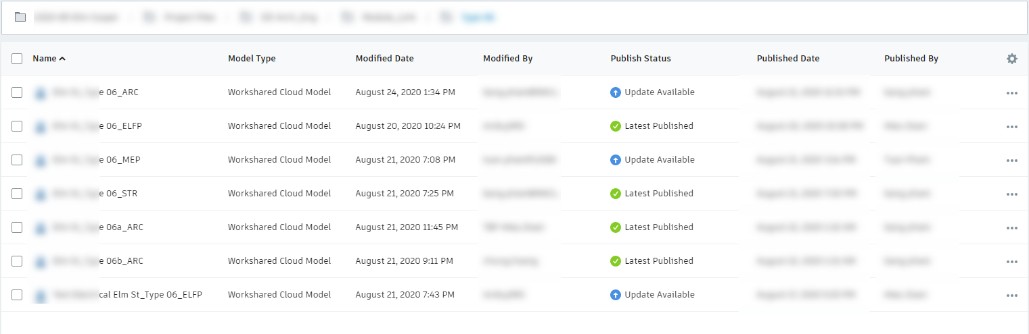Check the box for 06_ARC model
The height and width of the screenshot is (334, 1029).
tap(17, 92)
